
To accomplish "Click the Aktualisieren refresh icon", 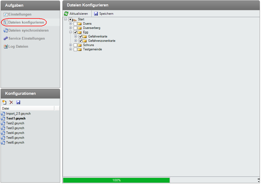I will 66,14.
